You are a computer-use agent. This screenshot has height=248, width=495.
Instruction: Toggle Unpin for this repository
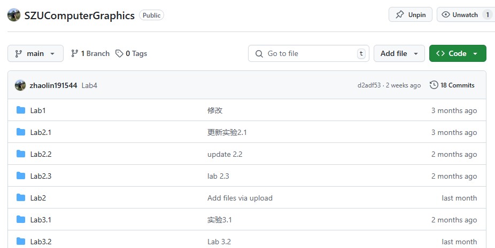[410, 15]
